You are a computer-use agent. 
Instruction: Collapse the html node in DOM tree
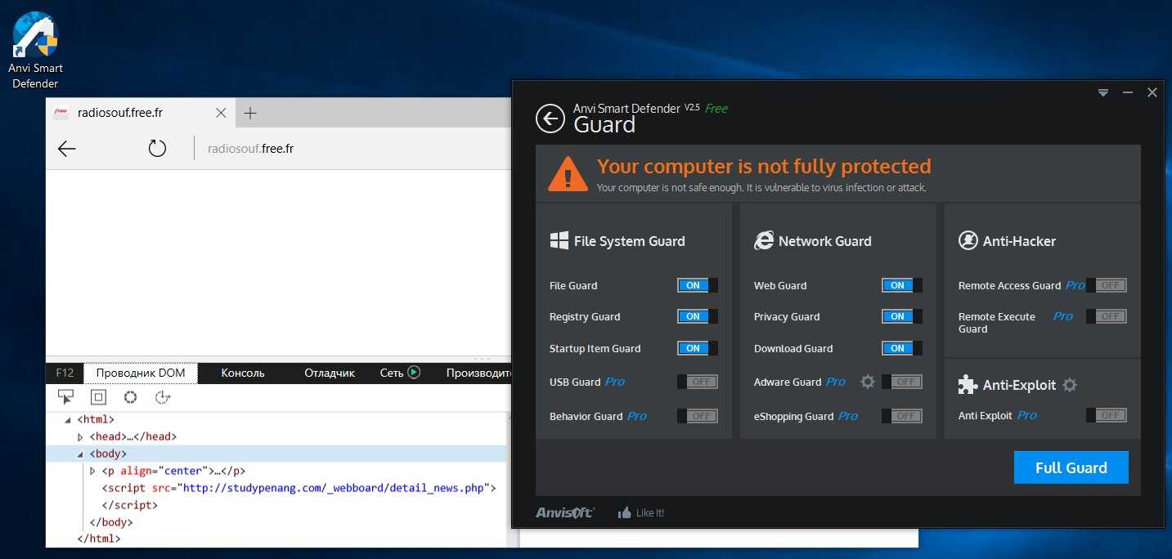[68, 420]
